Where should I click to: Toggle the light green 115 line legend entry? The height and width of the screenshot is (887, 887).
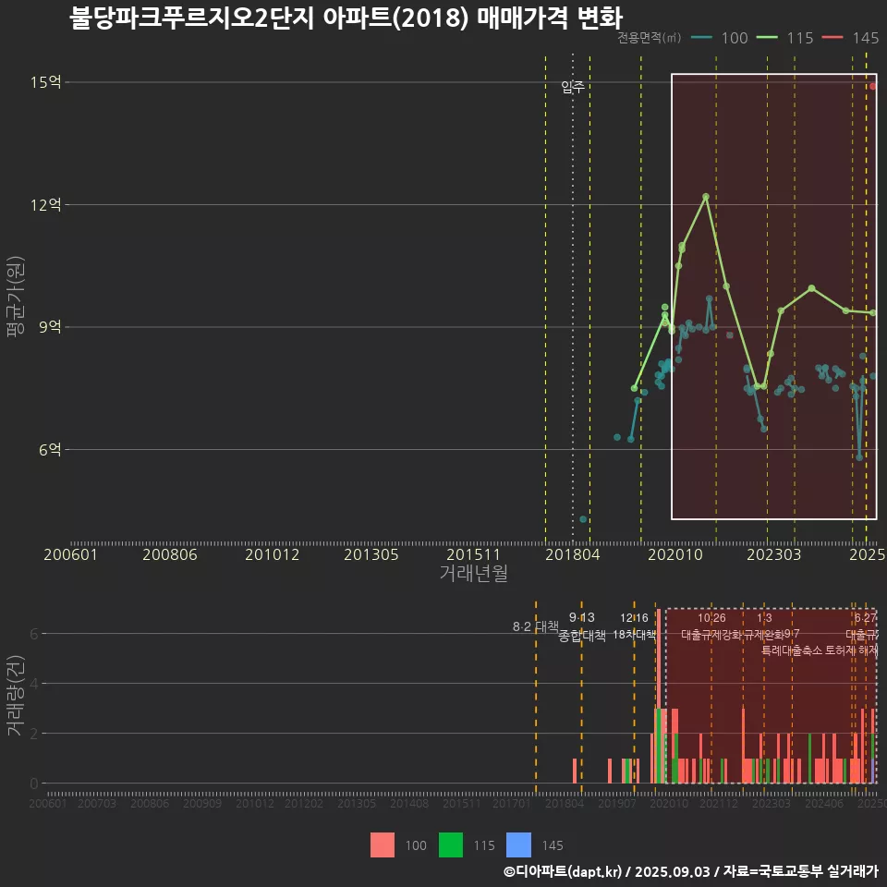coord(785,38)
